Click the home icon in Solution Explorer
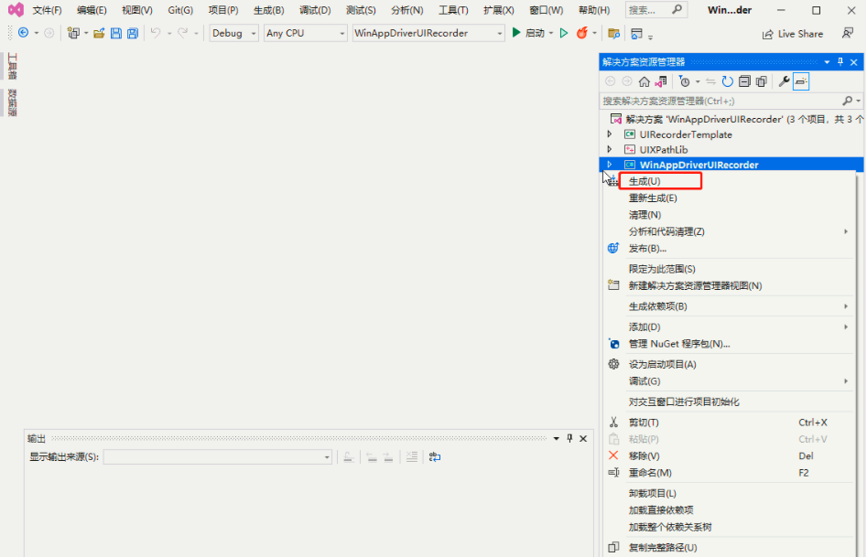 tap(645, 81)
